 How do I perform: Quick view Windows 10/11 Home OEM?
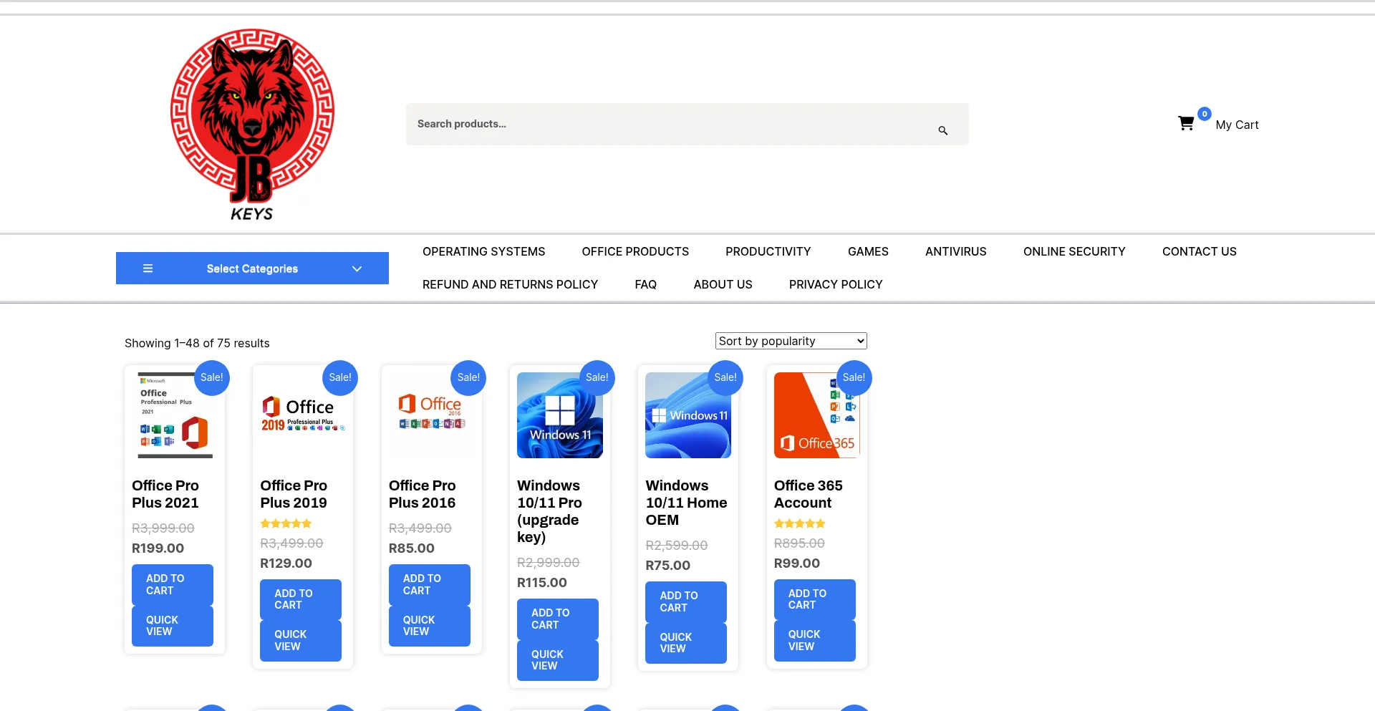(x=686, y=643)
